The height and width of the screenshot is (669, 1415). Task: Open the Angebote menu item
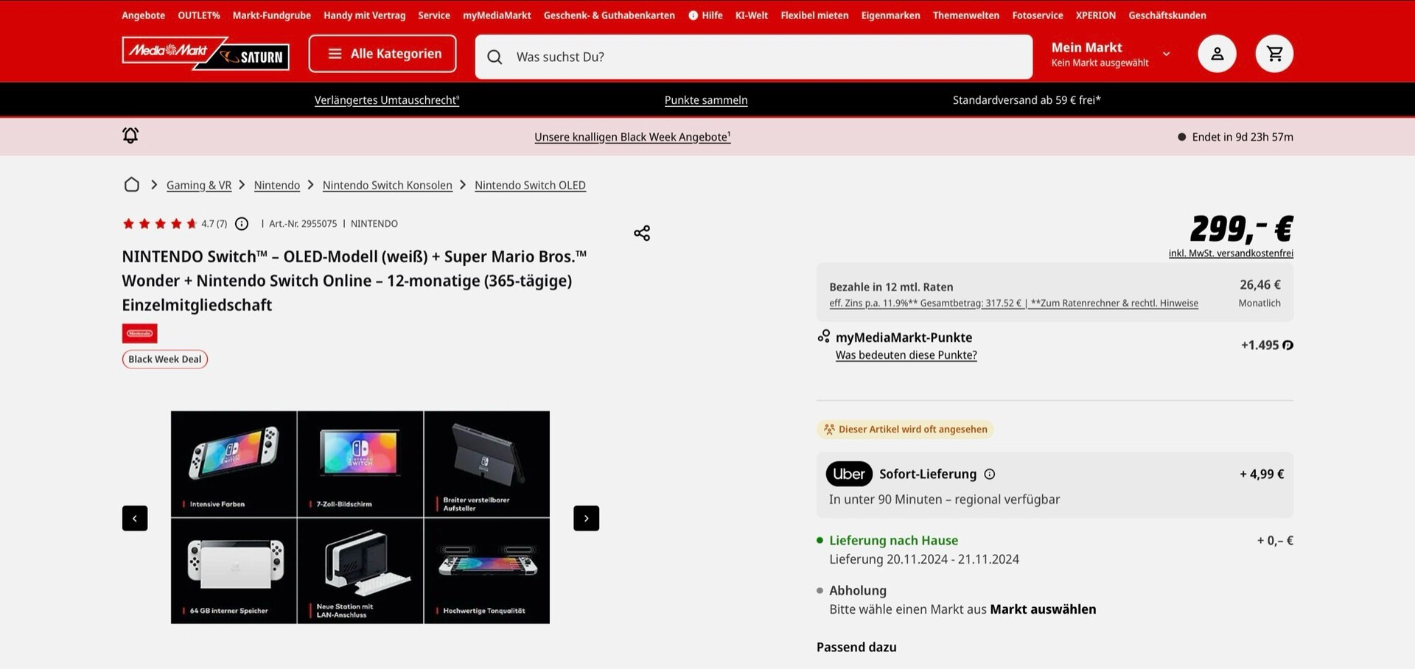tap(144, 15)
